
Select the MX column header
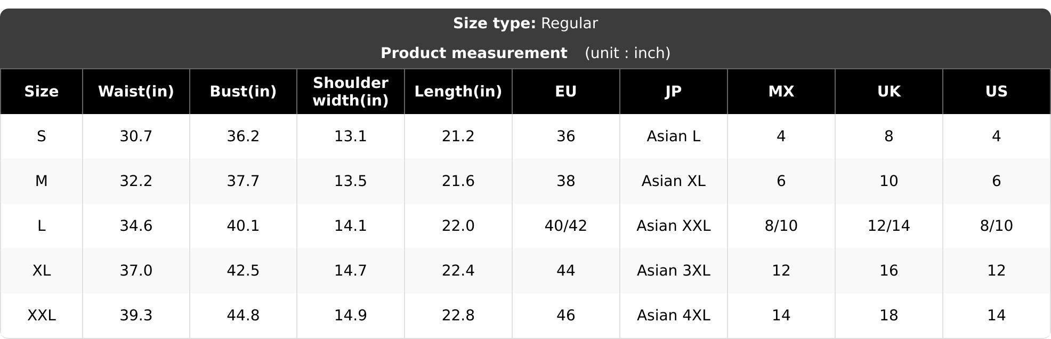click(781, 91)
